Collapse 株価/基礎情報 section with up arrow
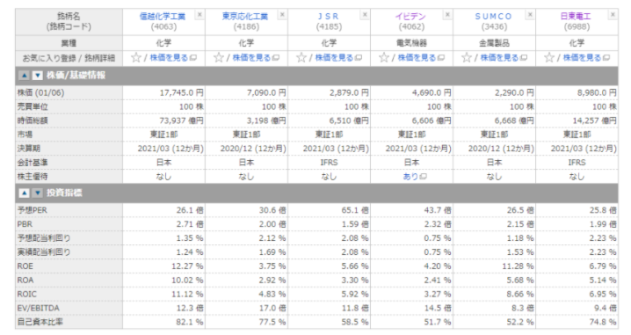This screenshot has width=631, height=335. point(24,76)
